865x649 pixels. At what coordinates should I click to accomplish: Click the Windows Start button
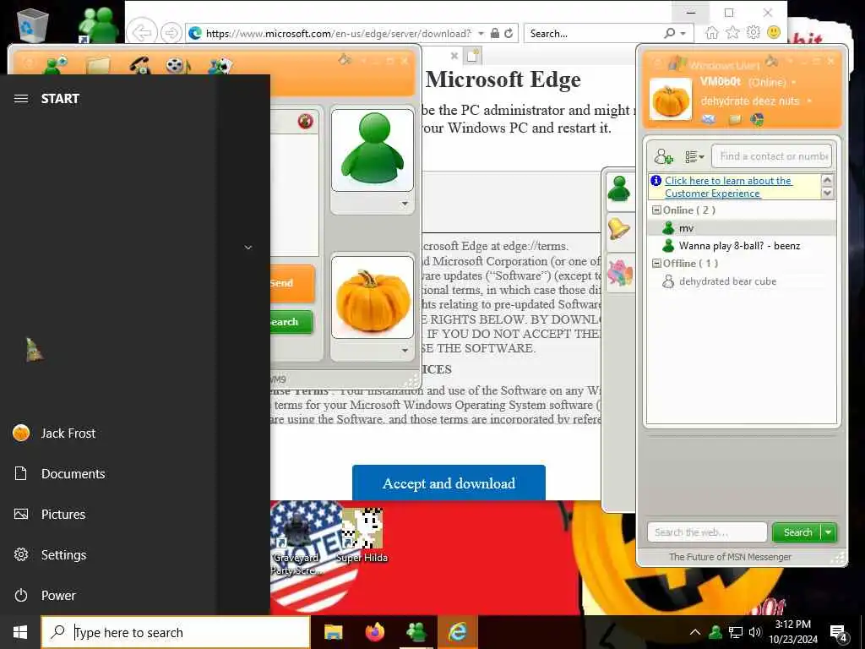coord(20,632)
